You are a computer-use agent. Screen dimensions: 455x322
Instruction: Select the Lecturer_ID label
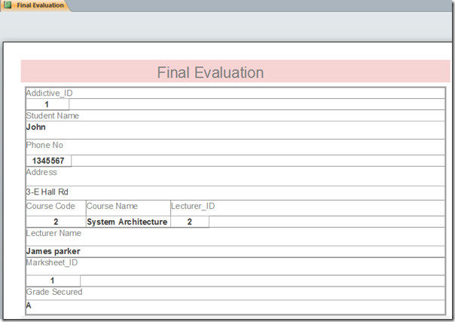tap(193, 206)
